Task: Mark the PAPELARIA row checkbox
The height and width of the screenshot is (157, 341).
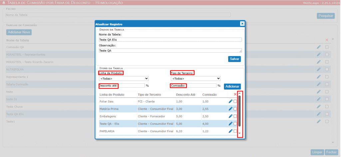Action: 235,131
